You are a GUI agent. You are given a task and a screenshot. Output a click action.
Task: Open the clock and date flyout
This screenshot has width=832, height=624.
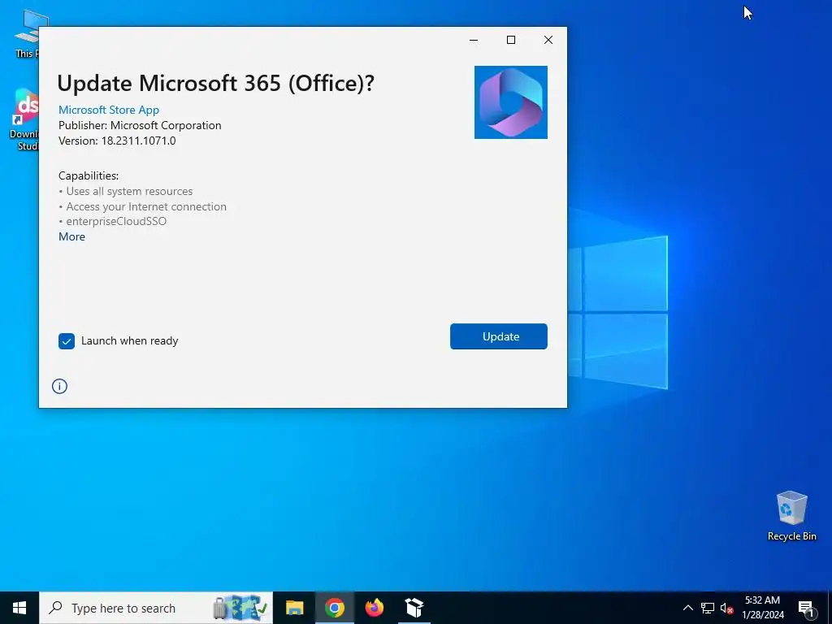762,608
